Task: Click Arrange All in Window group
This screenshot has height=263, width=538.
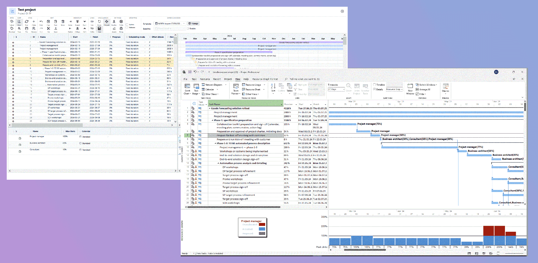Action: click(x=423, y=89)
